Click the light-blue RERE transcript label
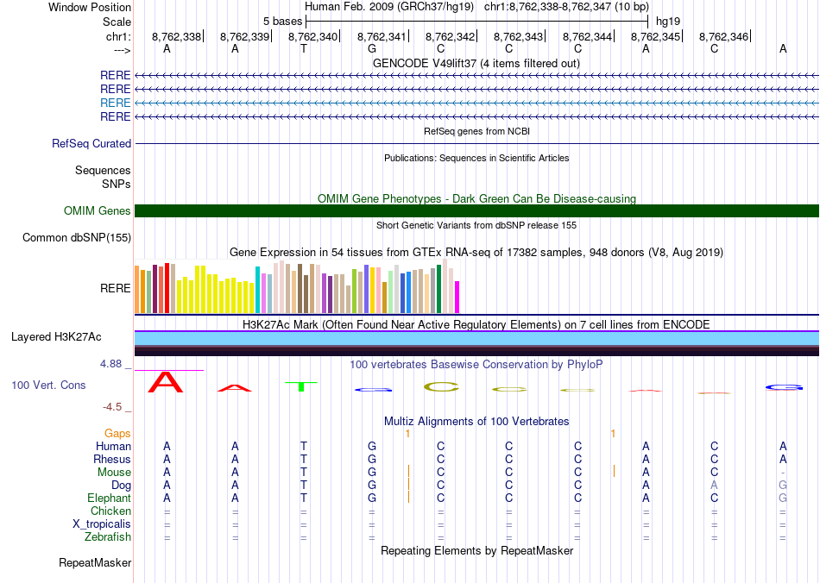 (x=115, y=103)
